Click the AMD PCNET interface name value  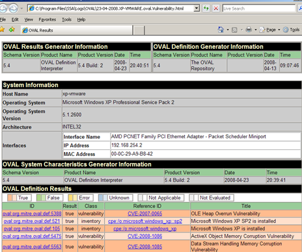(x=189, y=136)
